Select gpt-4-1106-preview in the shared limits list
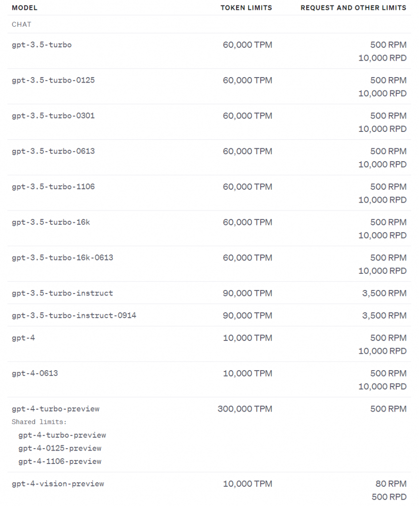This screenshot has height=506, width=419. click(x=60, y=462)
